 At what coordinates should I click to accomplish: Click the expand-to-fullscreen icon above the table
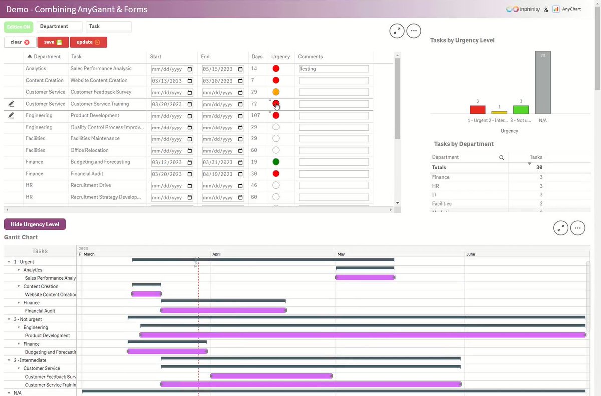397,31
